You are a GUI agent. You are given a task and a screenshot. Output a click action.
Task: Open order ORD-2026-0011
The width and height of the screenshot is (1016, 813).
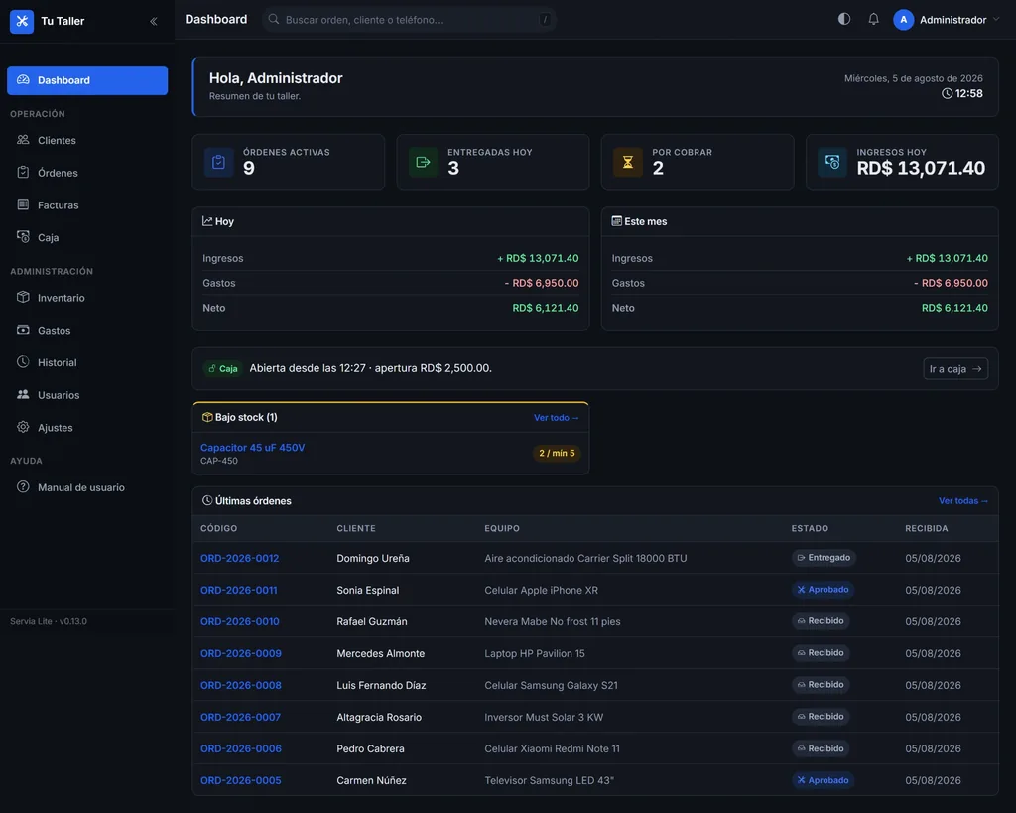[x=238, y=590]
